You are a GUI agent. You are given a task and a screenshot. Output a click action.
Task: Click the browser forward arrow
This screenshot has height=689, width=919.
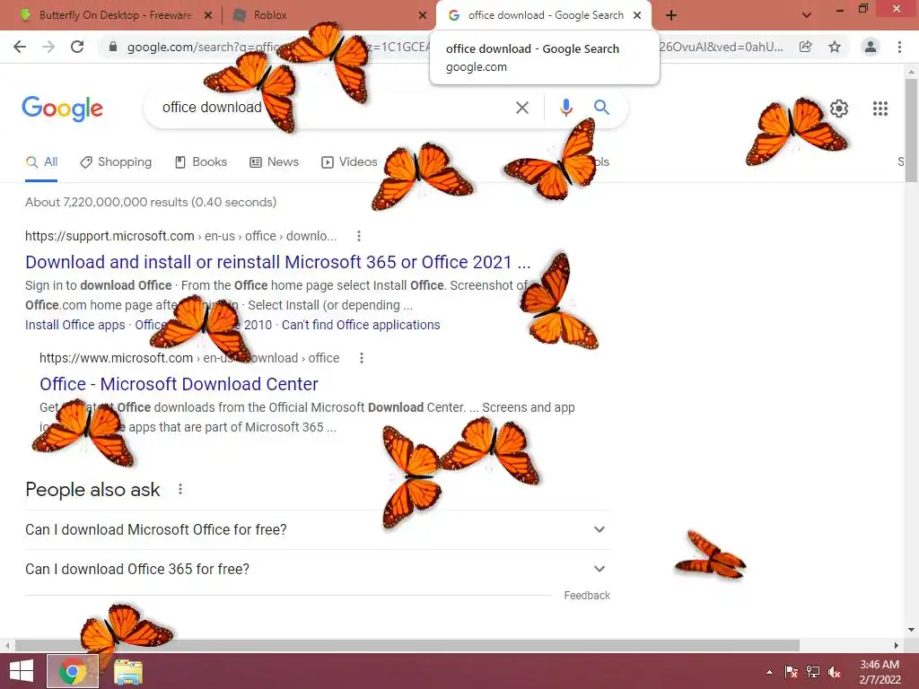[x=48, y=47]
